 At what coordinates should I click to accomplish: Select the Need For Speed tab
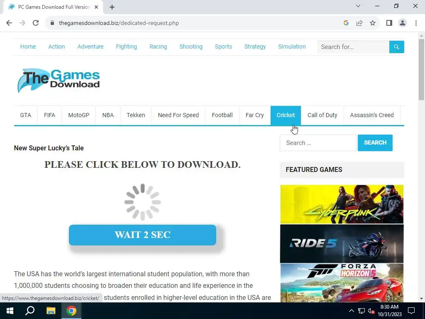point(178,115)
